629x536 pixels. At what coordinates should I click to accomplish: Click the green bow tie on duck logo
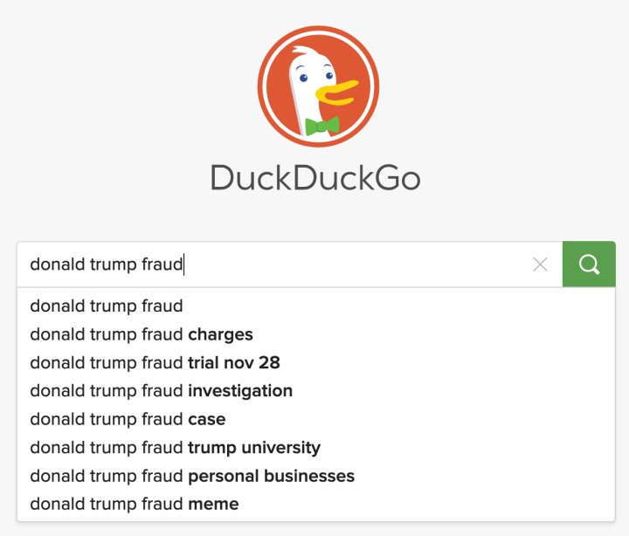click(x=322, y=126)
